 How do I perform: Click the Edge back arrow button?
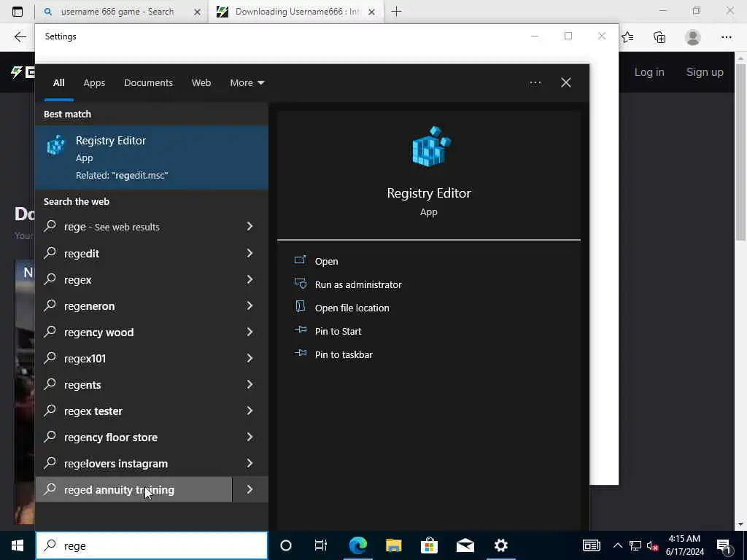tap(20, 37)
